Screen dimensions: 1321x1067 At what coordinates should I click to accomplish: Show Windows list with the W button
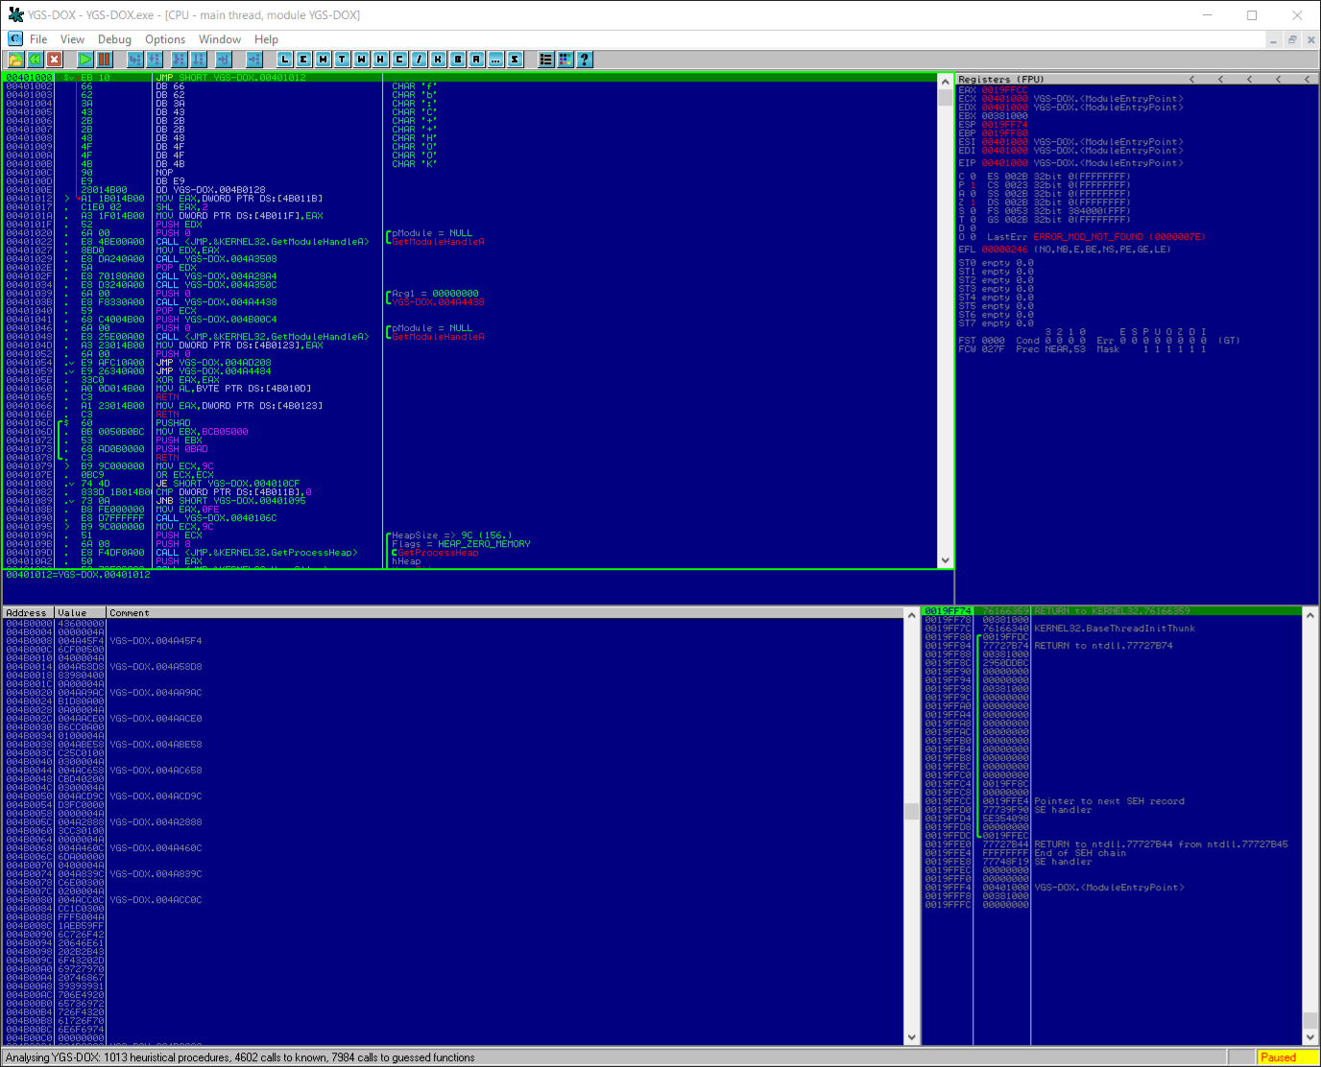click(361, 59)
